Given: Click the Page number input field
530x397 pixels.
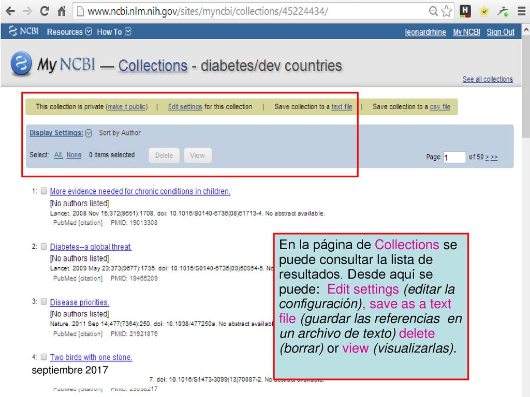Looking at the screenshot, I should click(454, 157).
